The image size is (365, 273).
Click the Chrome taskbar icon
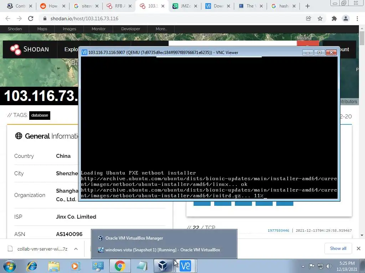pos(120,266)
